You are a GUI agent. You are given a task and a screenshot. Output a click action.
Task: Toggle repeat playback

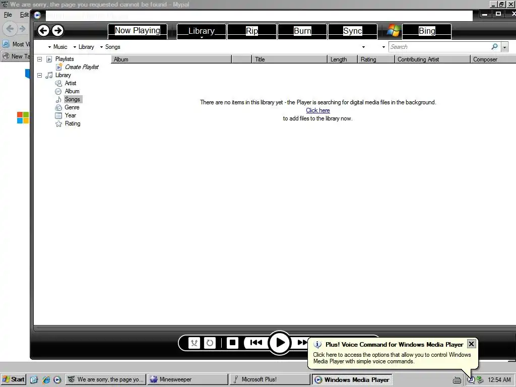[x=210, y=343]
